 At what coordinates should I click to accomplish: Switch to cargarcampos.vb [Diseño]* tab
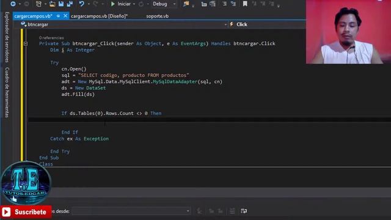pos(99,16)
